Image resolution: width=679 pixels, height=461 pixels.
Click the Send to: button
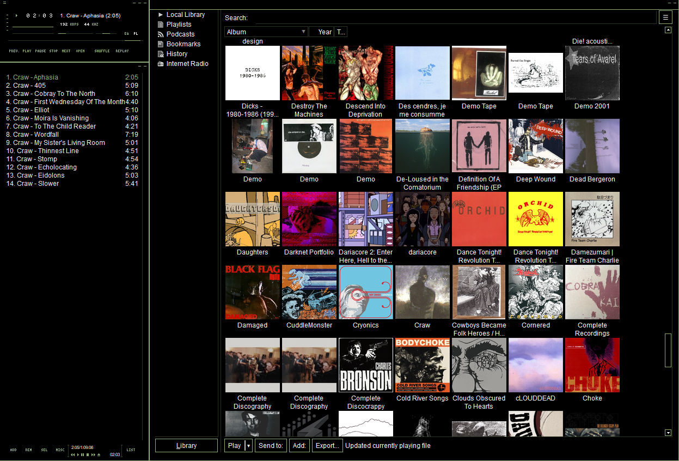pos(271,446)
